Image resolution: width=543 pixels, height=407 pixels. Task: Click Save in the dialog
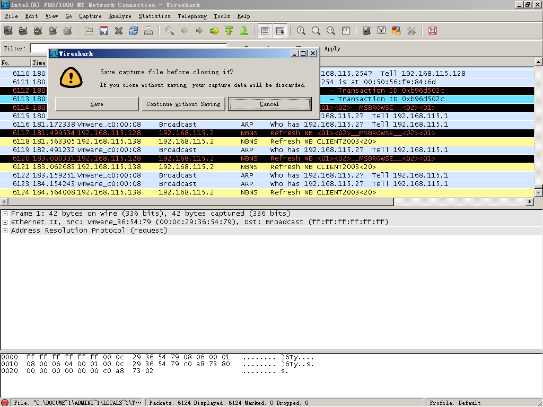97,104
